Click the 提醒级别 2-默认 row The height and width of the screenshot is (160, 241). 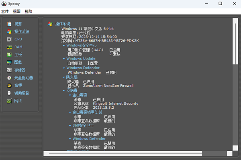point(94,54)
